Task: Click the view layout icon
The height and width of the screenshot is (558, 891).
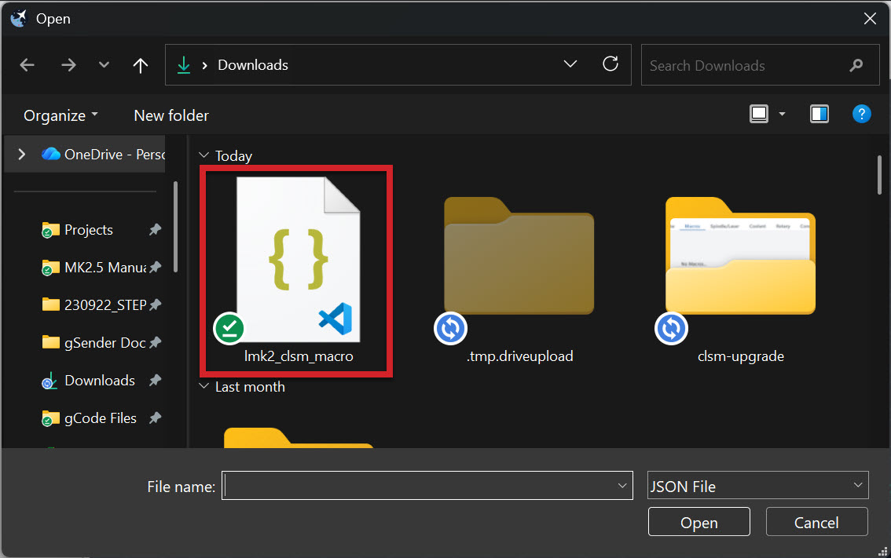Action: coord(759,115)
